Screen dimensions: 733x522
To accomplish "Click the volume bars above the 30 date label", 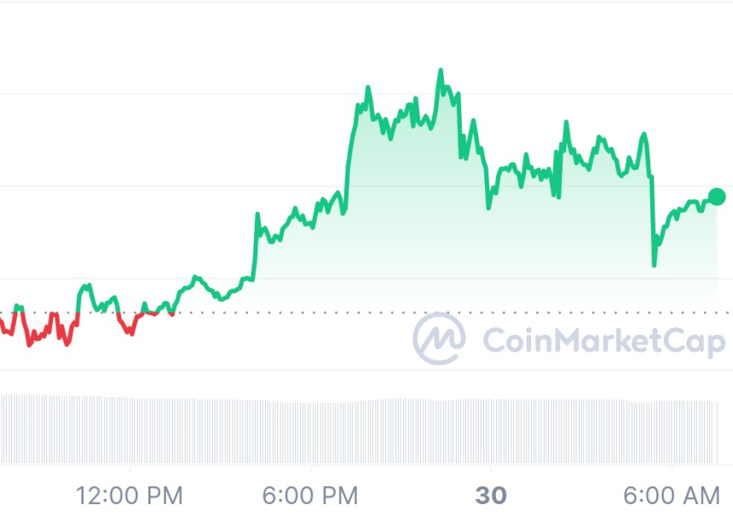I will pyautogui.click(x=491, y=431).
